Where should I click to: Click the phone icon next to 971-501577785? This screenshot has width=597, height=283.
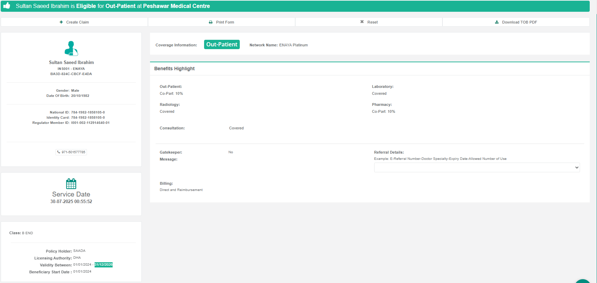(59, 152)
